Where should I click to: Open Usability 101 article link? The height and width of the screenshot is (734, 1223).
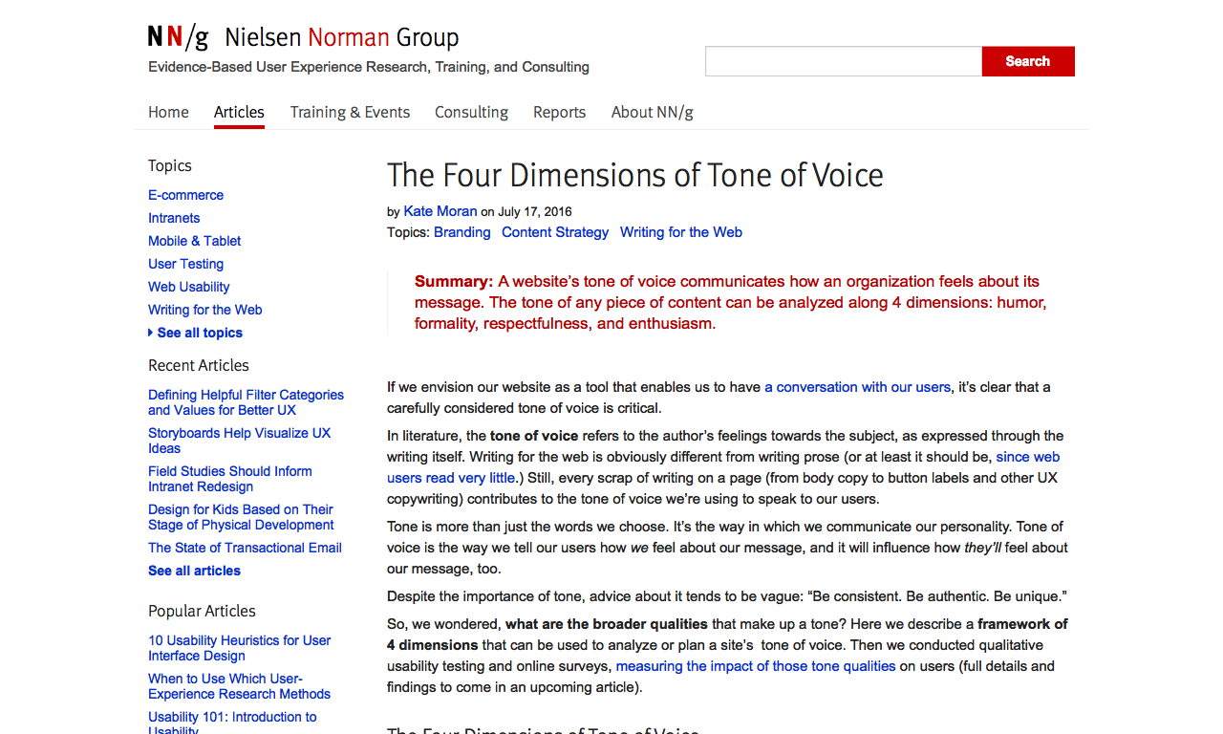coord(232,723)
